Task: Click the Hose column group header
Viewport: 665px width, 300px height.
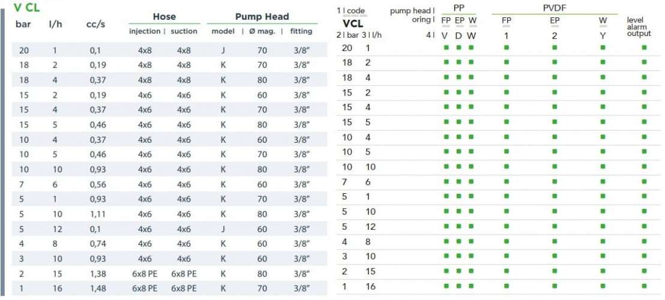Action: point(164,17)
